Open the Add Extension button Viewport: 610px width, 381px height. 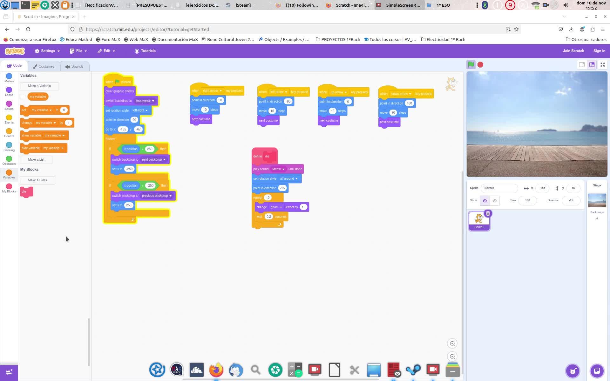click(9, 372)
